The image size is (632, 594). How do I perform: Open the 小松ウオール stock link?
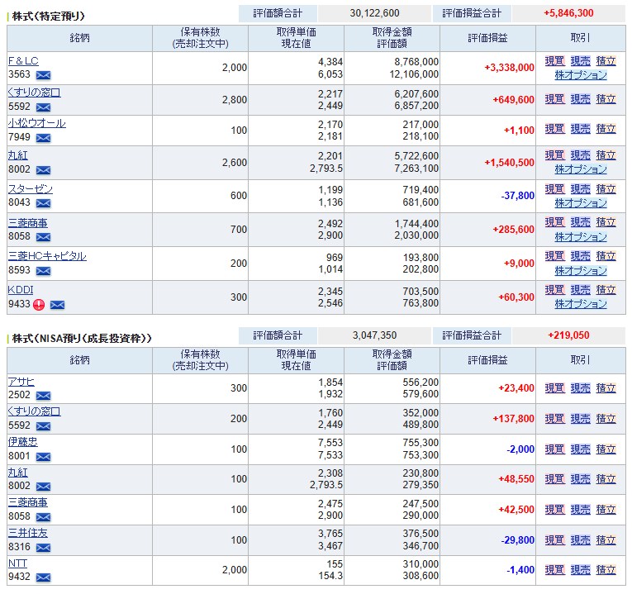click(x=36, y=123)
